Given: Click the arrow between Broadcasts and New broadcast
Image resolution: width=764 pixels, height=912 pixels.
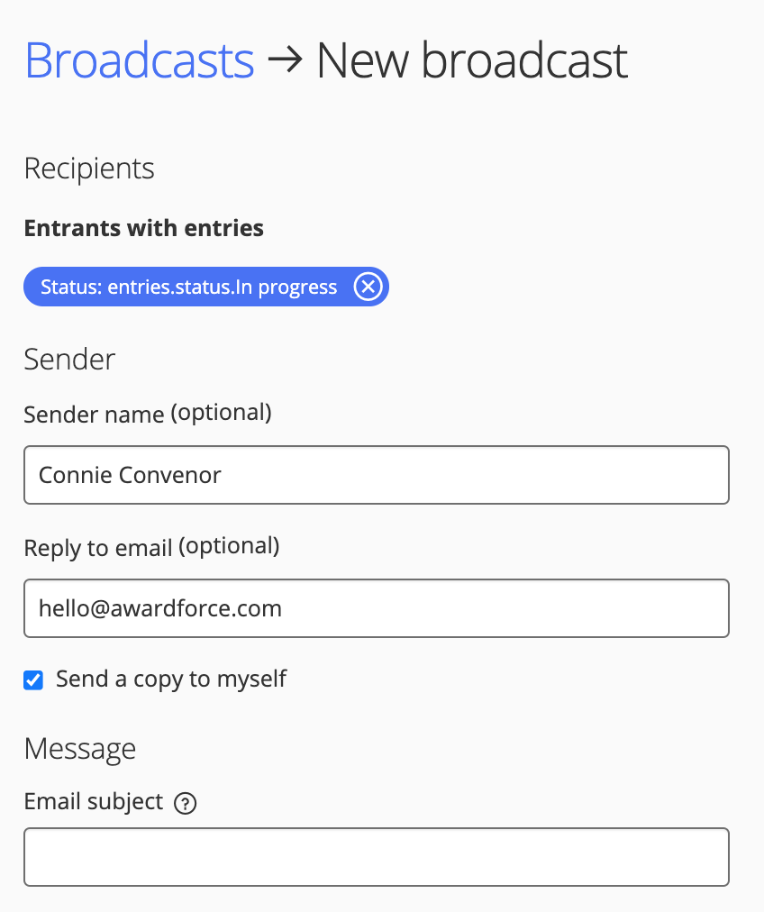Looking at the screenshot, I should 286,59.
